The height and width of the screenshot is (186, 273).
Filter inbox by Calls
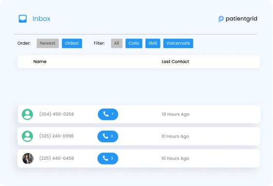click(x=134, y=43)
